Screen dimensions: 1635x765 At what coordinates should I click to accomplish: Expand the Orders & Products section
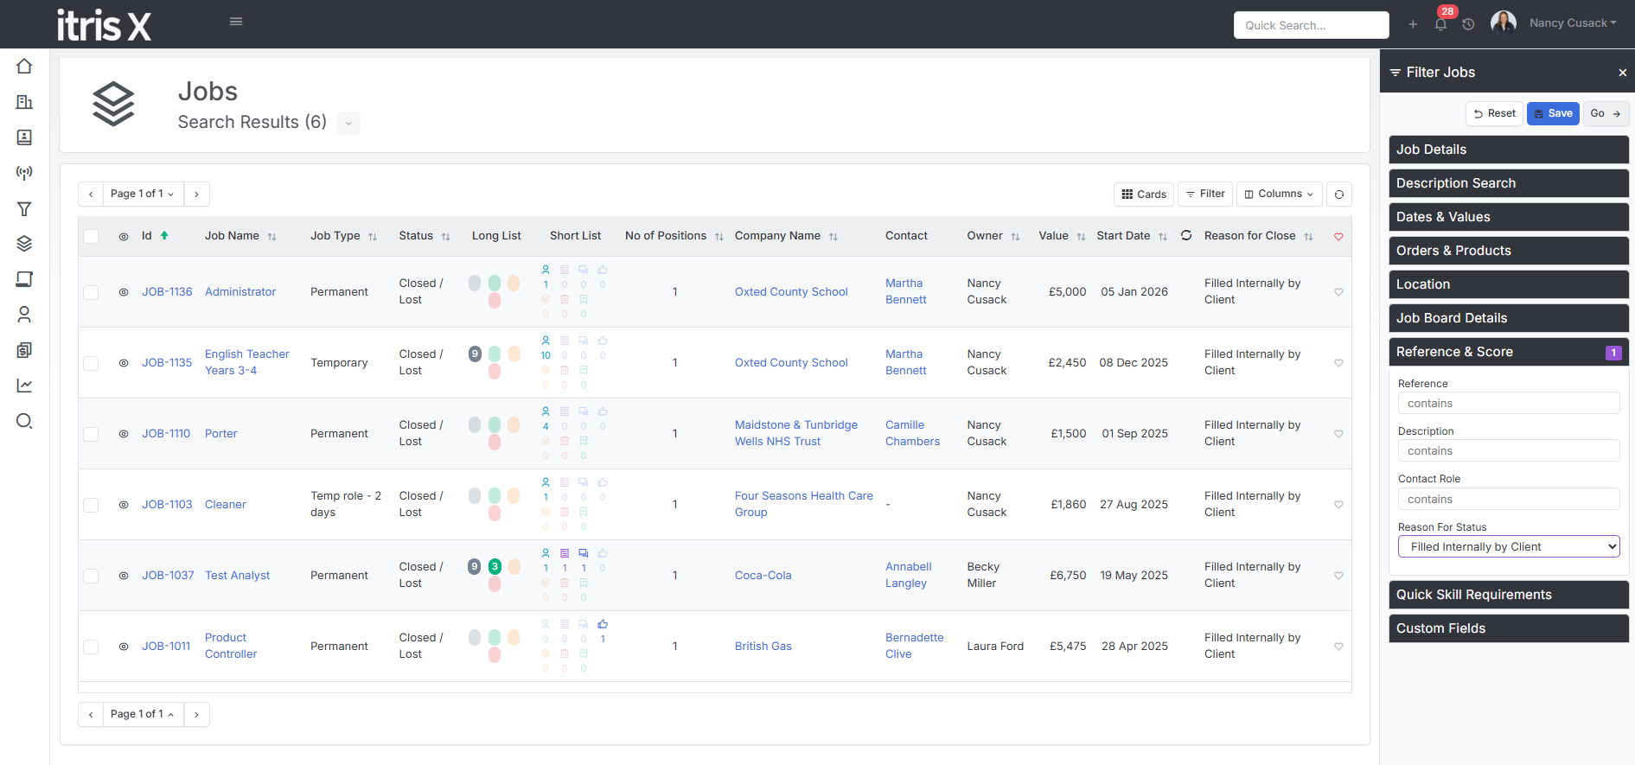1509,251
